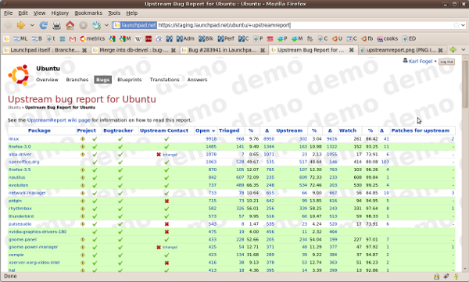This screenshot has width=469, height=282.
Task: Close the 'Bug #283941 in Launchpa...' tab
Action: tap(263, 50)
